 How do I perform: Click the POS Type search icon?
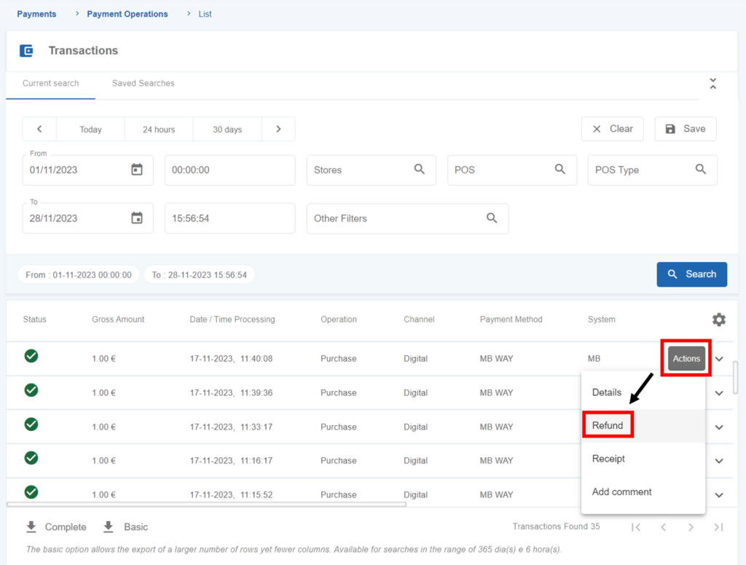pos(701,169)
